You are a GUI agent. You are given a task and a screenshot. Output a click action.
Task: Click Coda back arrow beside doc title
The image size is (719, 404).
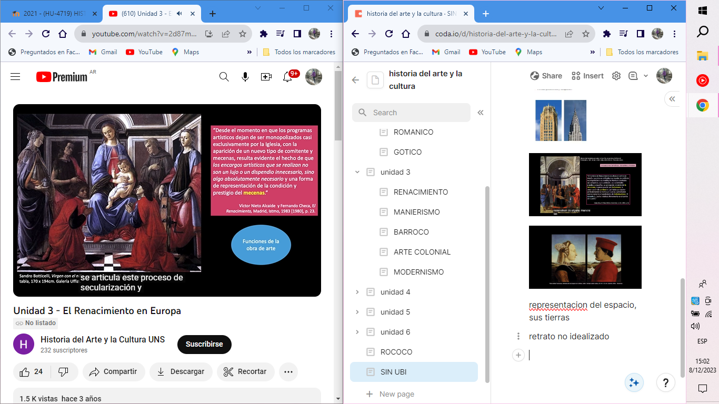(355, 80)
